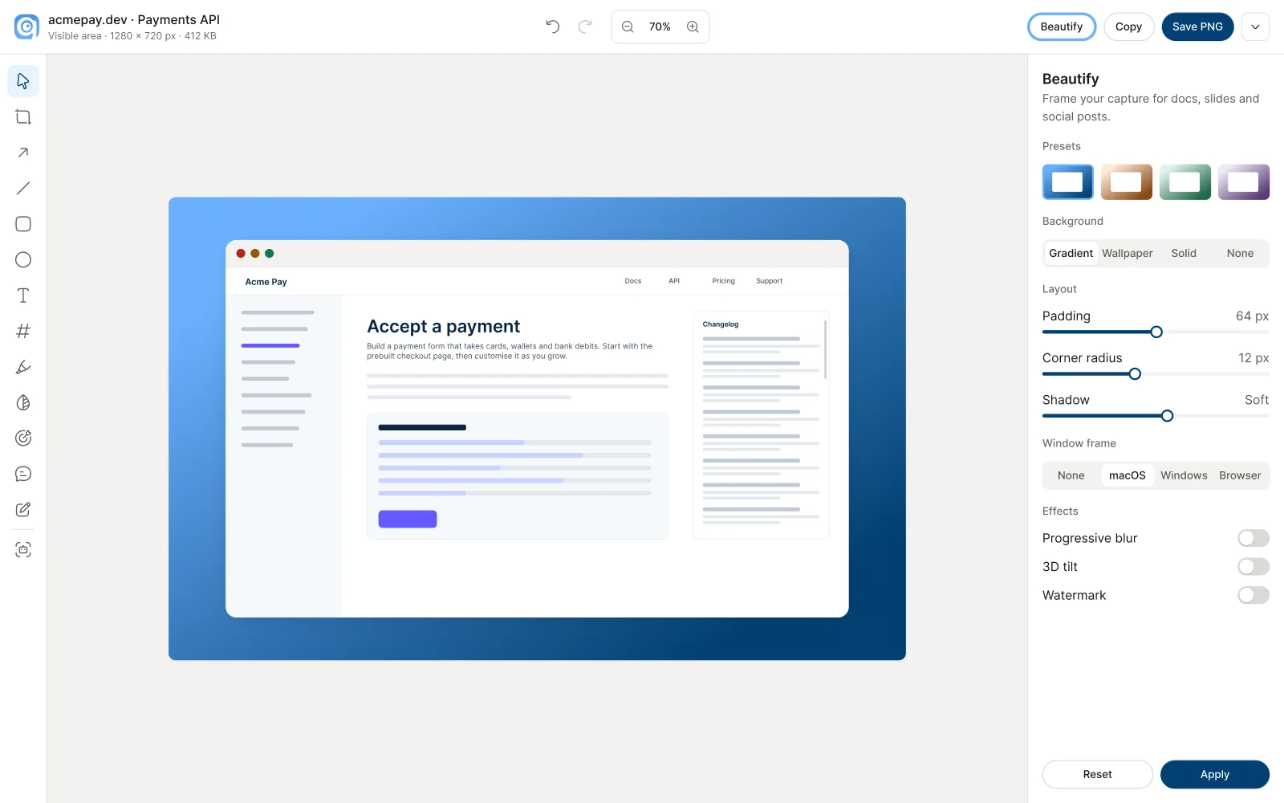Switch background to Gradient
Viewport: 1284px width, 803px height.
[x=1071, y=253]
